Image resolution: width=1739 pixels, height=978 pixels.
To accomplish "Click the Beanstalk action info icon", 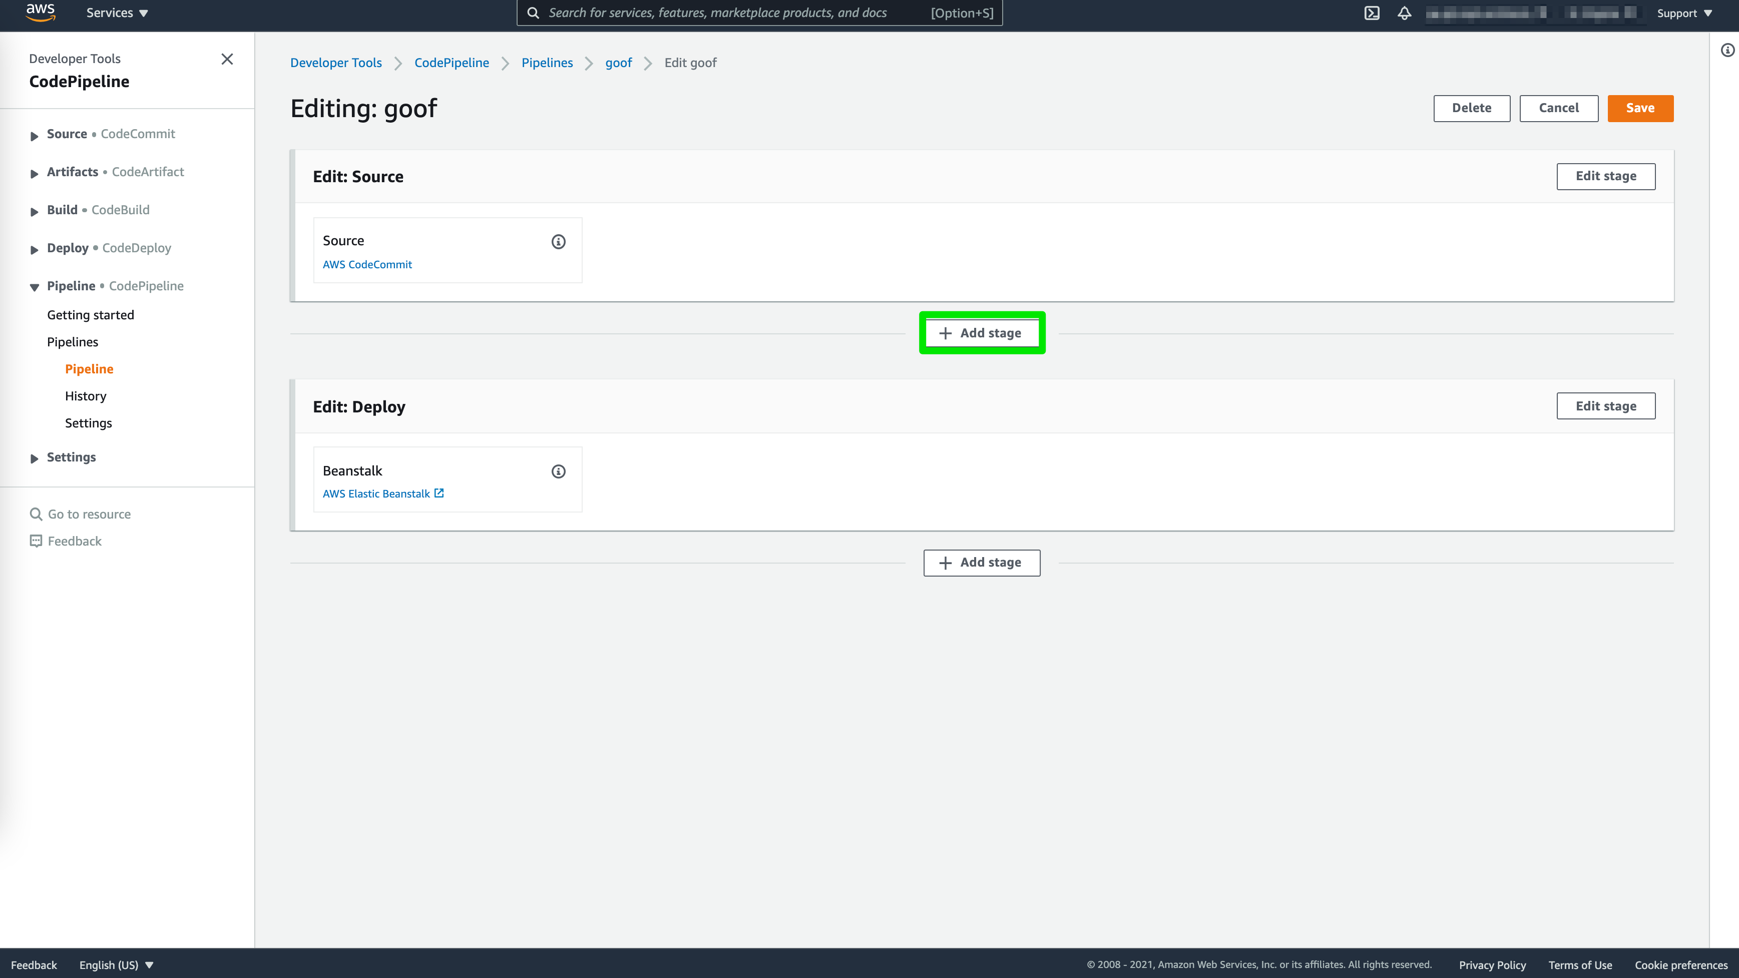I will click(558, 471).
